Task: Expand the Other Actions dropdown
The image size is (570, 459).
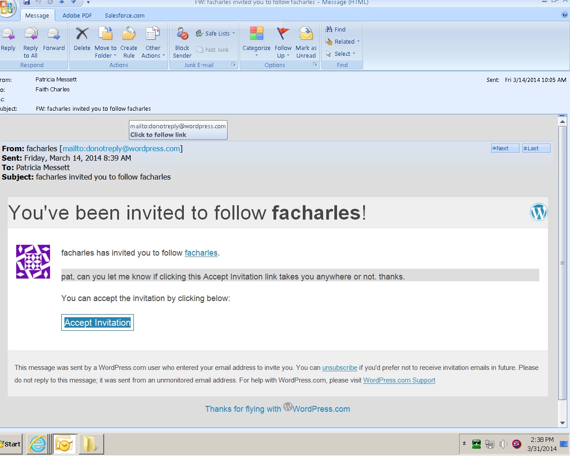Action: click(153, 40)
